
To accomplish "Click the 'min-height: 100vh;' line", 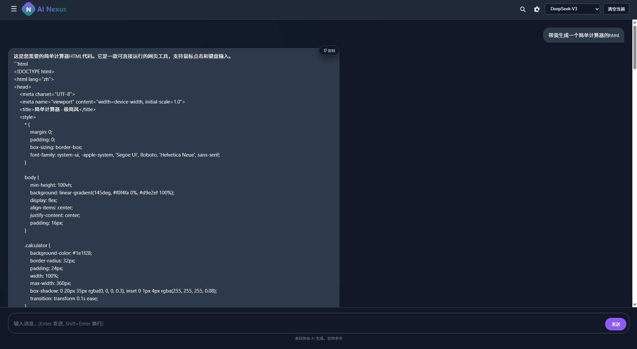I will (x=51, y=185).
